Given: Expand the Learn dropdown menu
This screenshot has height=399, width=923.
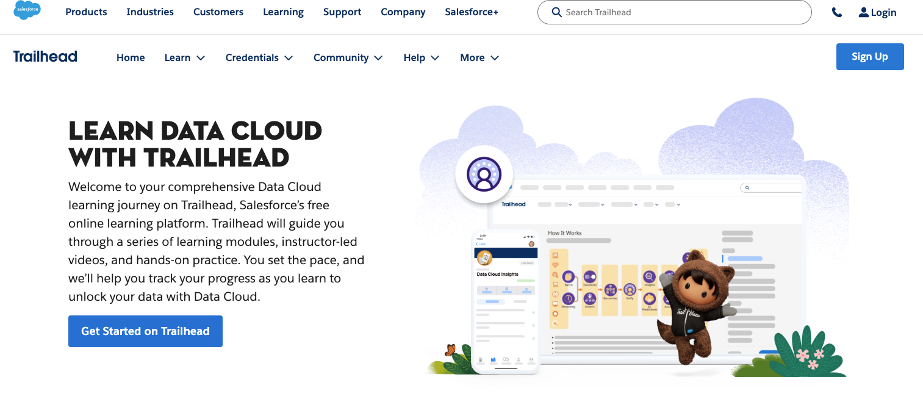Looking at the screenshot, I should (x=184, y=57).
